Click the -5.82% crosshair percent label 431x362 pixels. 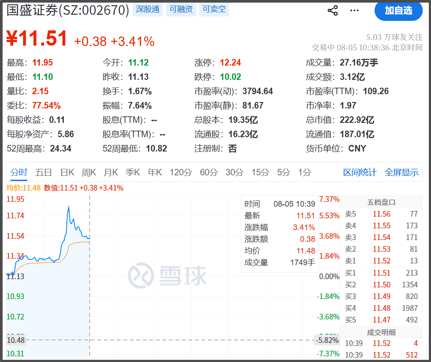pyautogui.click(x=327, y=340)
